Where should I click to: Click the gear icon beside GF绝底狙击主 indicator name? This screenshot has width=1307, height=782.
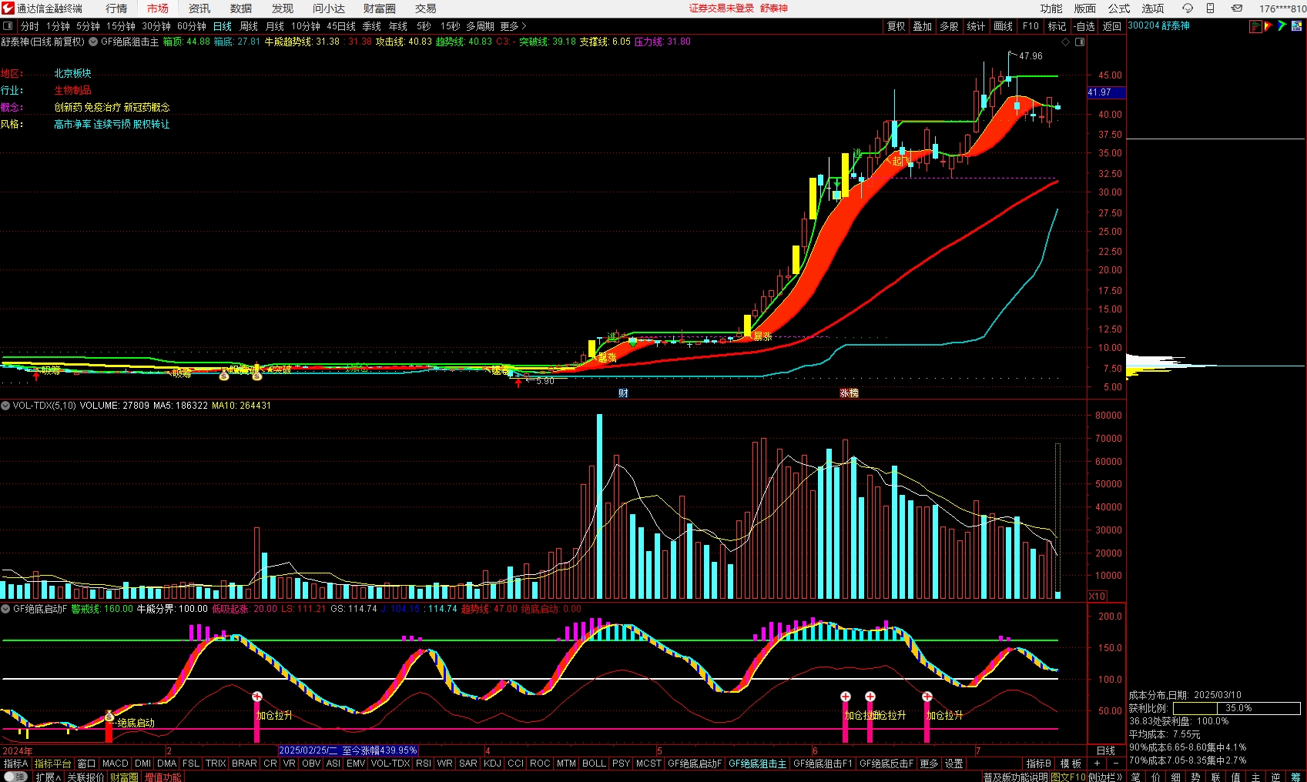[93, 42]
